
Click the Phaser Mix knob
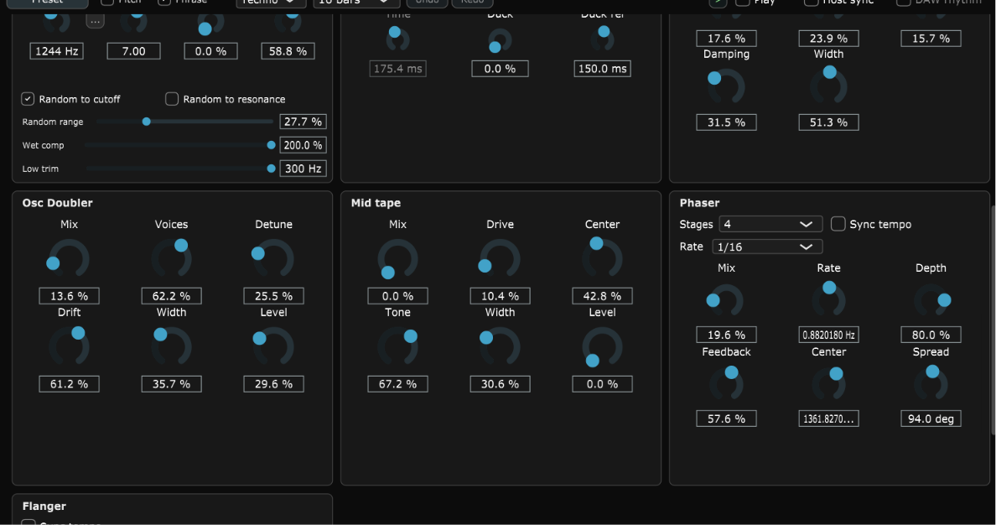[726, 300]
